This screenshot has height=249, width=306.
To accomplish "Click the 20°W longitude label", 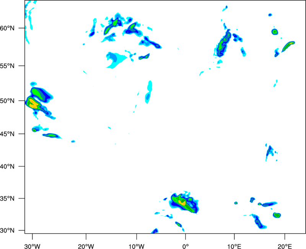I will tap(86, 246).
